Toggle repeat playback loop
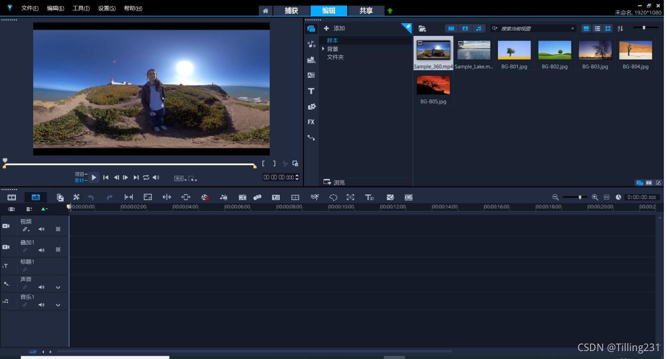 tap(146, 177)
